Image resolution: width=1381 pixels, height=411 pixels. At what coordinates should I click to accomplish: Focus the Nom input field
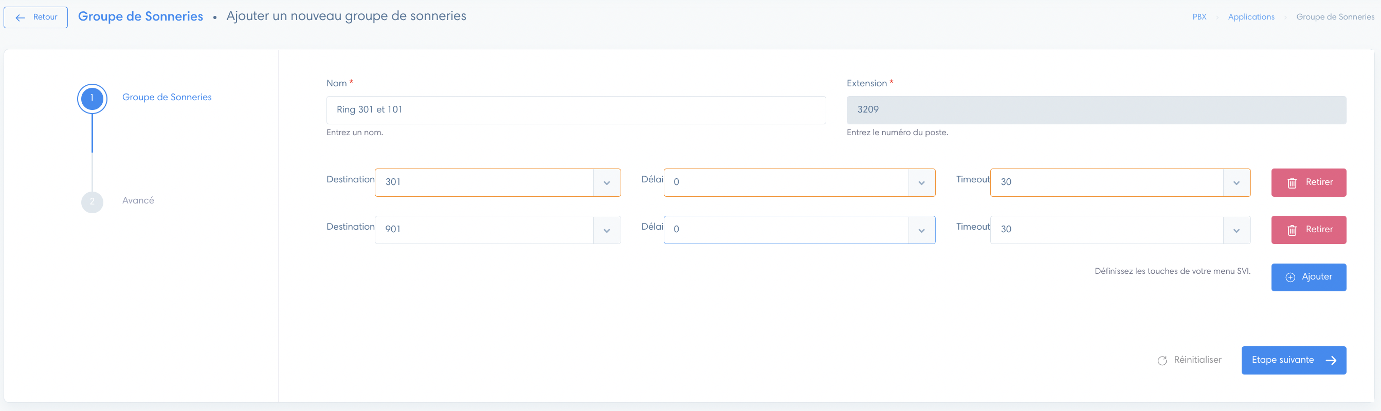(x=576, y=110)
